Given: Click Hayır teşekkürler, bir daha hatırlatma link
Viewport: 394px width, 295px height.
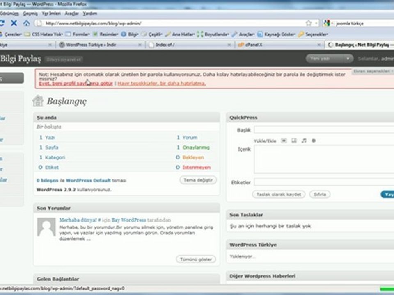Looking at the screenshot, I should tap(162, 83).
